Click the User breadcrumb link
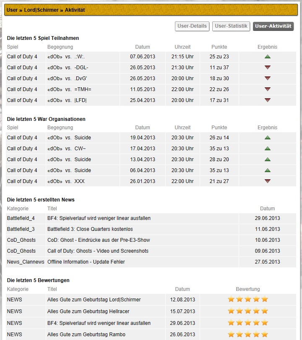This screenshot has width=302, height=340. tap(12, 10)
